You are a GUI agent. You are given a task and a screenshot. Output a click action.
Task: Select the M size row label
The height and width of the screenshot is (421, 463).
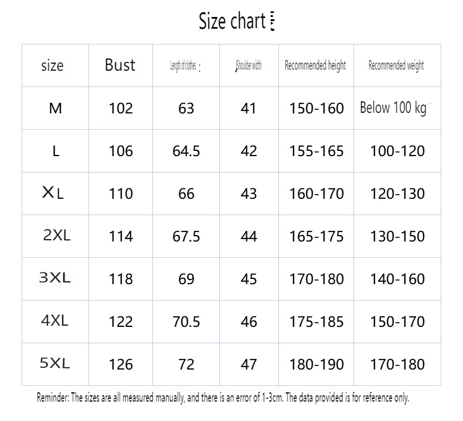tap(56, 108)
